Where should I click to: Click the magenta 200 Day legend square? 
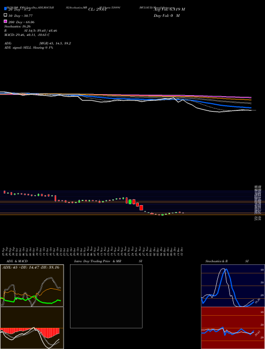click(x=5, y=22)
